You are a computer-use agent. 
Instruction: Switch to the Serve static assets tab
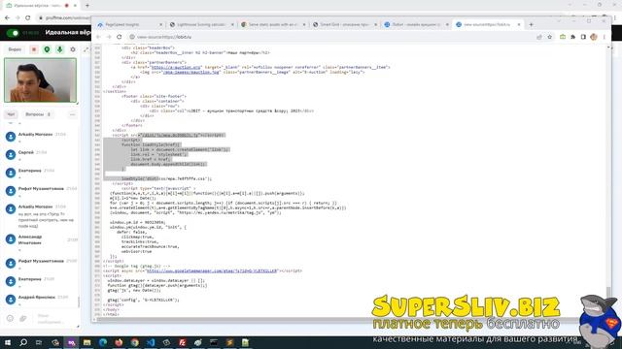point(273,24)
